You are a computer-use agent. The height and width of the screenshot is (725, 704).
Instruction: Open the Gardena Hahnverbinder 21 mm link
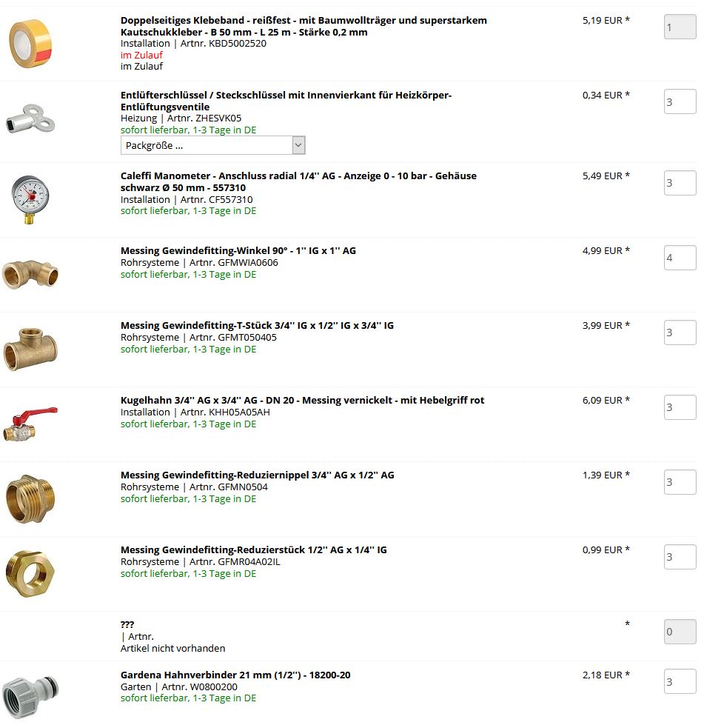pyautogui.click(x=235, y=675)
